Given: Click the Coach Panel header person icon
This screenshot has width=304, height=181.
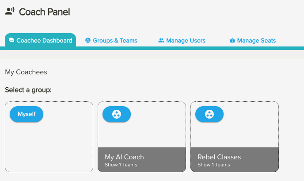Looking at the screenshot, I should (x=10, y=12).
